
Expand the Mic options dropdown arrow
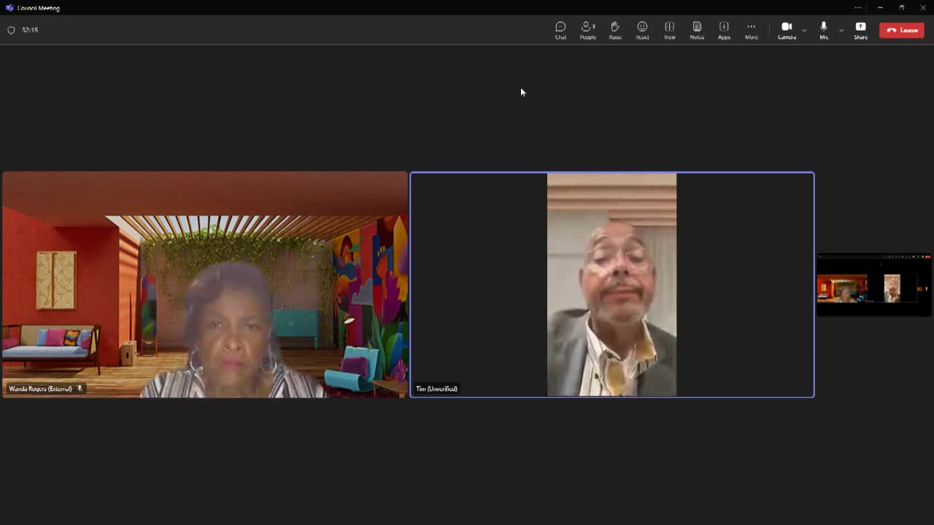(841, 30)
